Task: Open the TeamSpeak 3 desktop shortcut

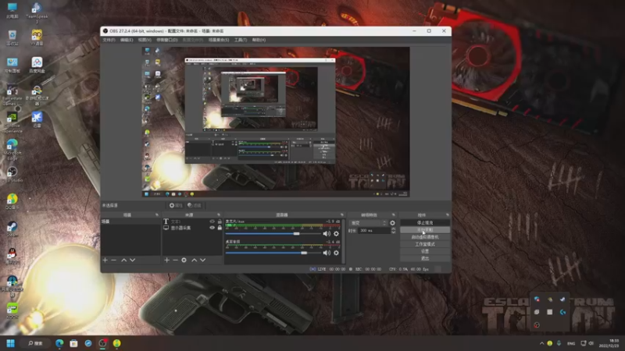Action: [x=37, y=12]
